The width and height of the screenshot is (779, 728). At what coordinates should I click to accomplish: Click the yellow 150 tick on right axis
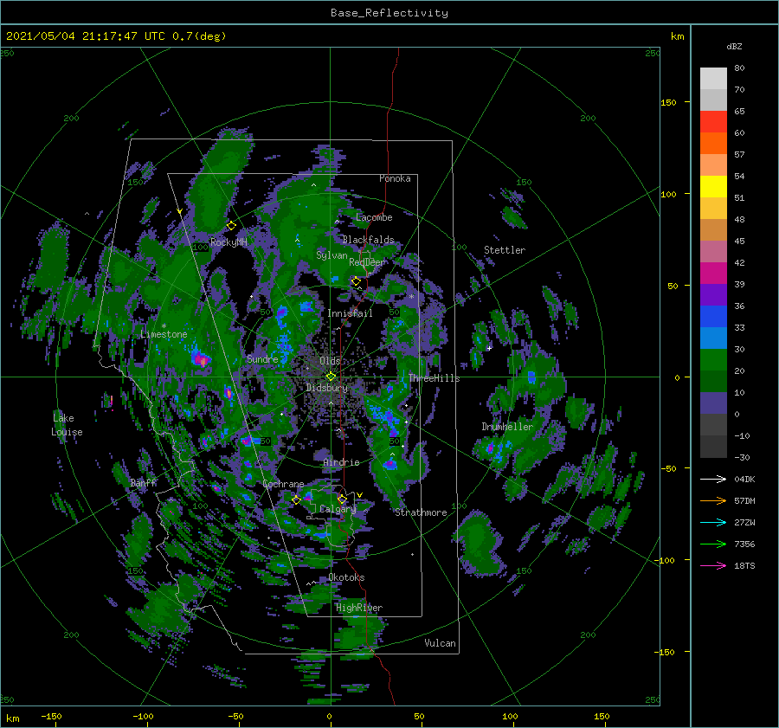pyautogui.click(x=668, y=102)
